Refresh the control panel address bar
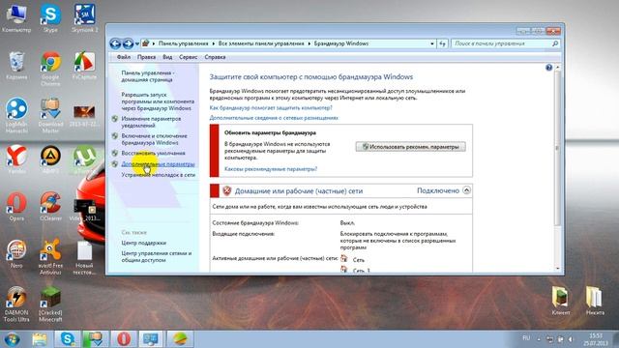 coord(442,43)
